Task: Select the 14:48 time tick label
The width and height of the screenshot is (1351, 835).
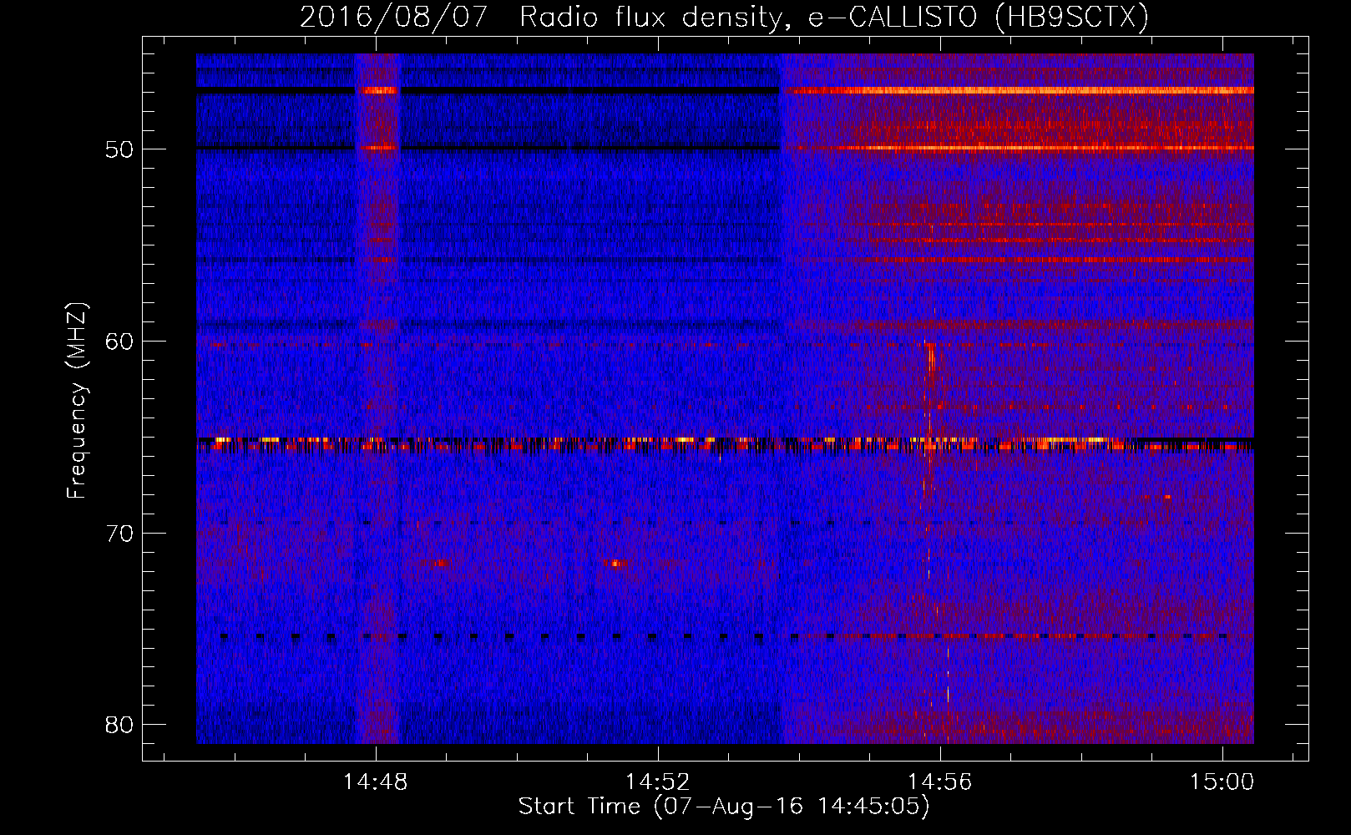Action: tap(376, 782)
